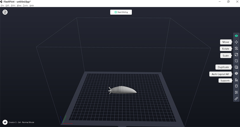Click the link chain icon in sidebar
The width and height of the screenshot is (240, 127).
[x=236, y=99]
